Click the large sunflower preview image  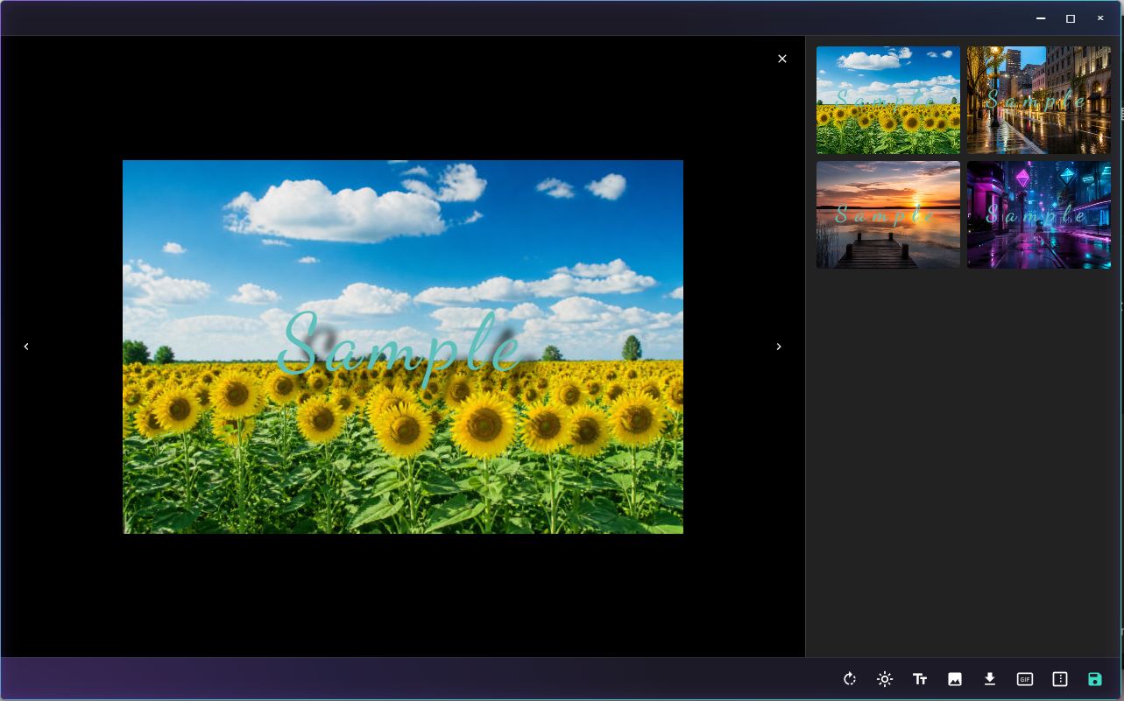pos(403,347)
